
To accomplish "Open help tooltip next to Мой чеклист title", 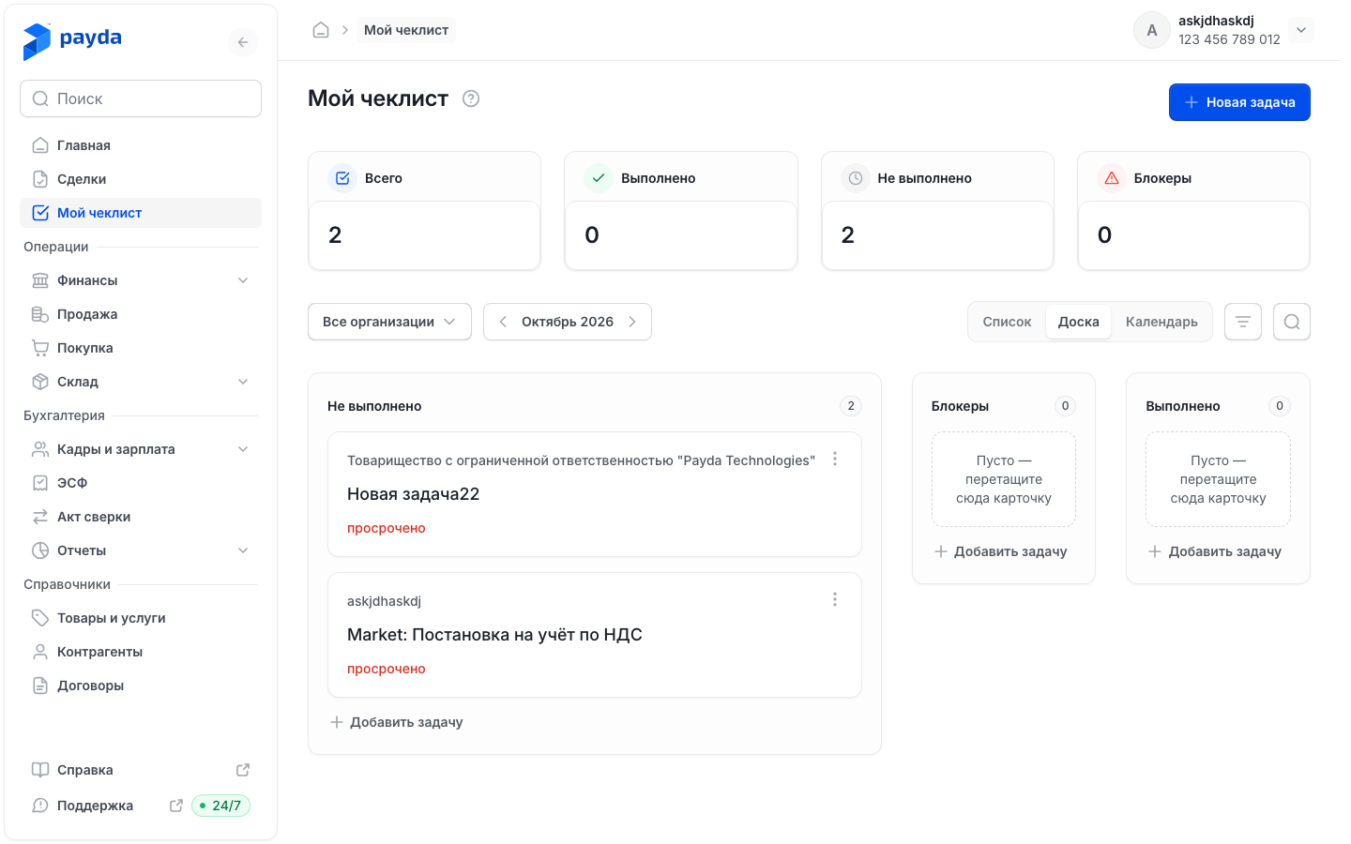I will pyautogui.click(x=471, y=98).
